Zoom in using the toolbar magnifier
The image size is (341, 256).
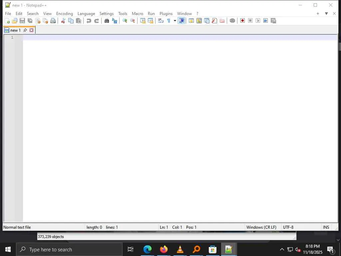point(125,21)
